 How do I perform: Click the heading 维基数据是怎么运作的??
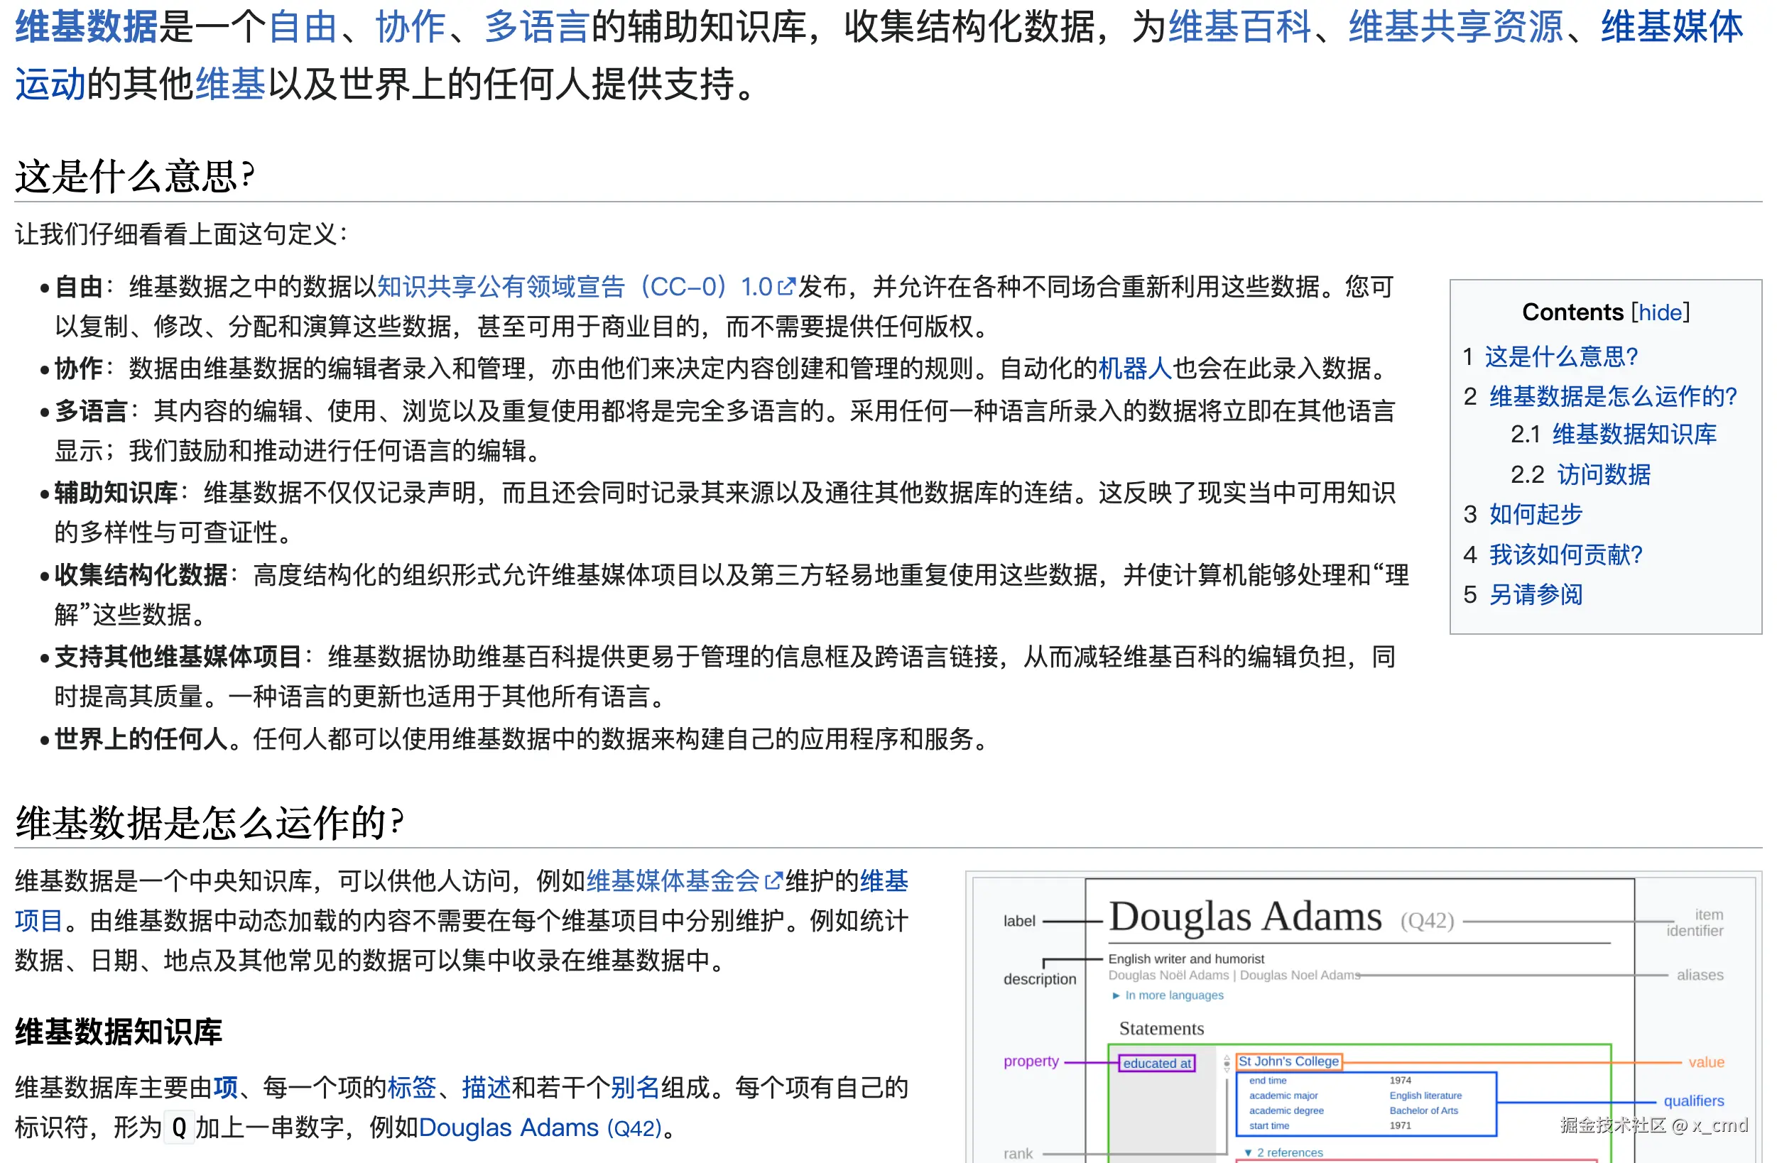209,824
